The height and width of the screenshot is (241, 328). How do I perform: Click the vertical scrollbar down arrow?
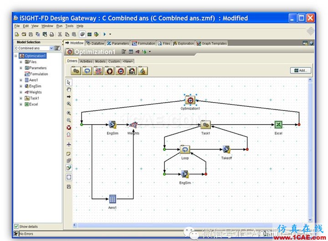[x=310, y=220]
